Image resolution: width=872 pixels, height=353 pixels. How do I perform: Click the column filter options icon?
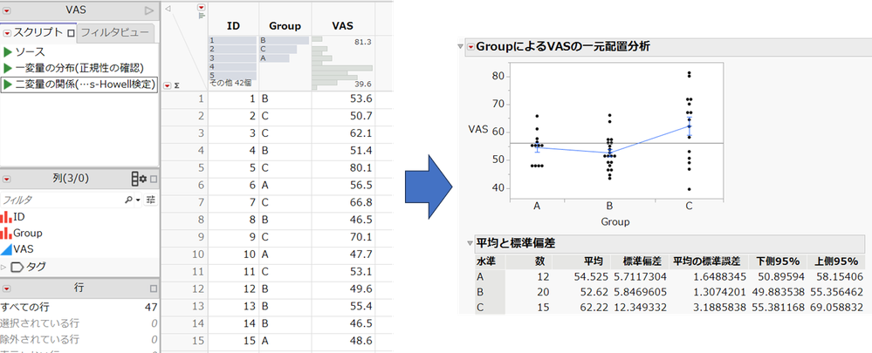coord(150,200)
